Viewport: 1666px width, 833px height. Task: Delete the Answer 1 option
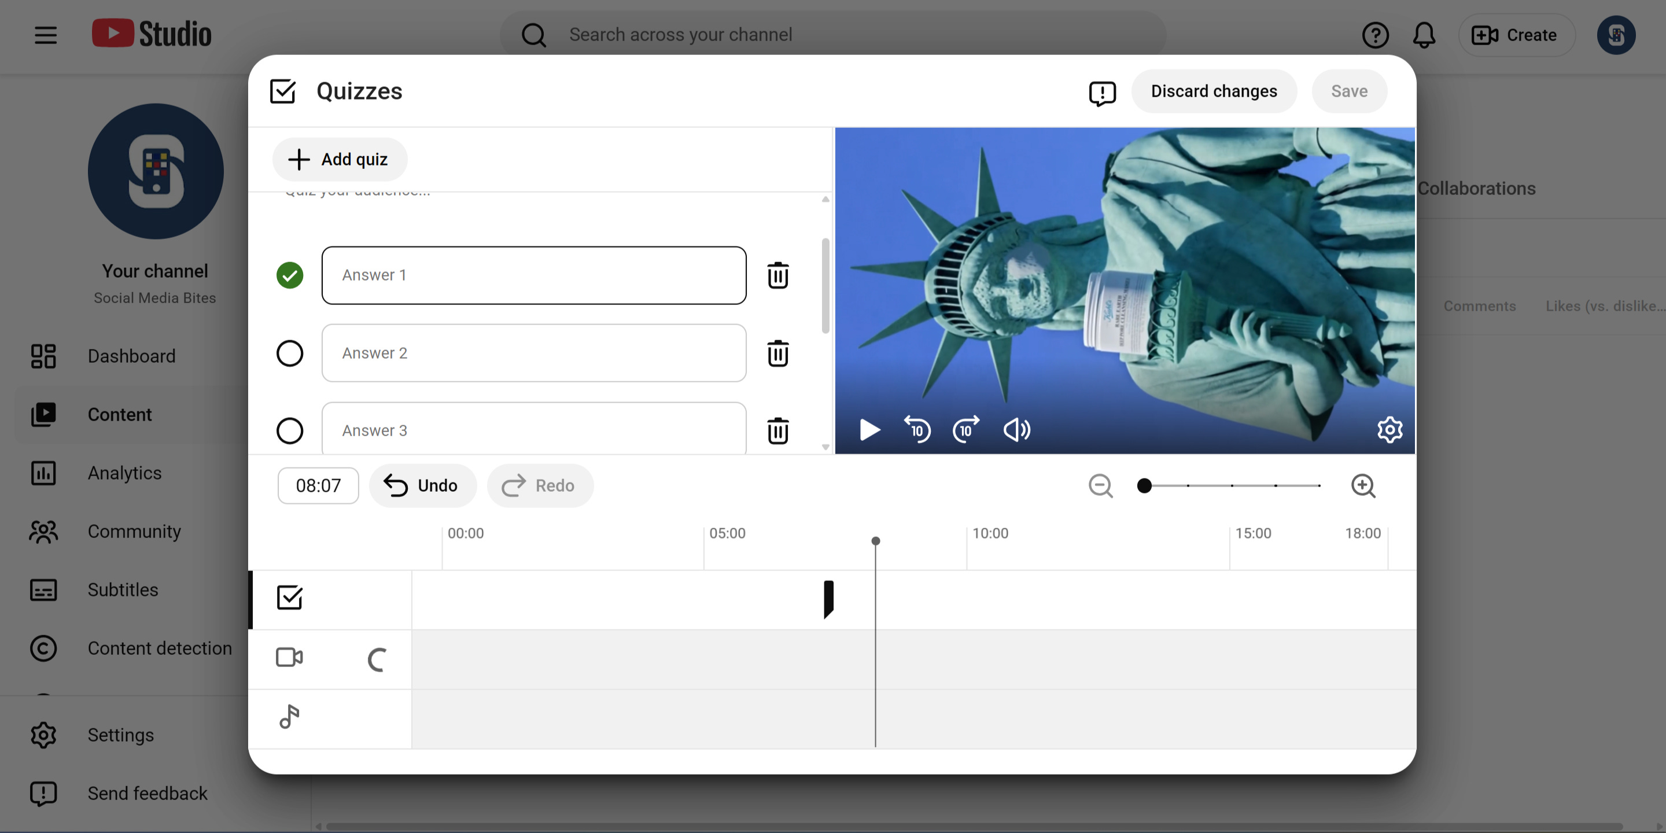(777, 275)
